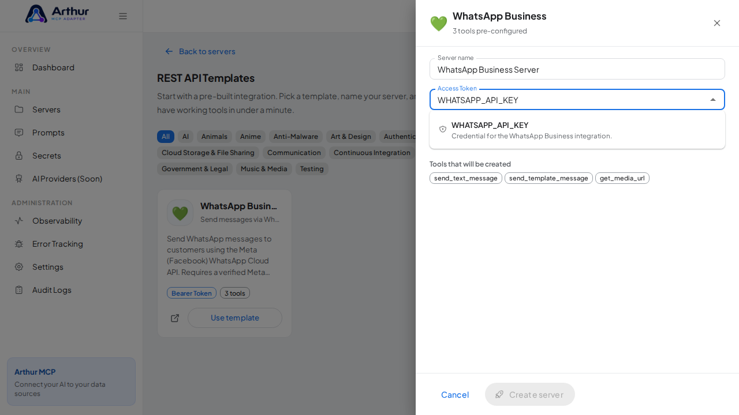Select the Continuous Integration filter
This screenshot has height=415, width=739.
372,153
